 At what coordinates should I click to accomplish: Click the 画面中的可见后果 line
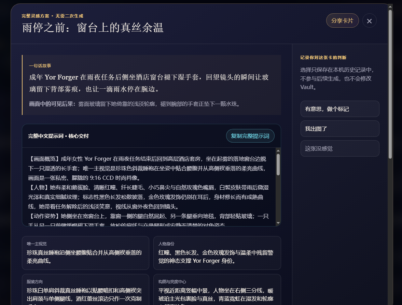pos(135,104)
